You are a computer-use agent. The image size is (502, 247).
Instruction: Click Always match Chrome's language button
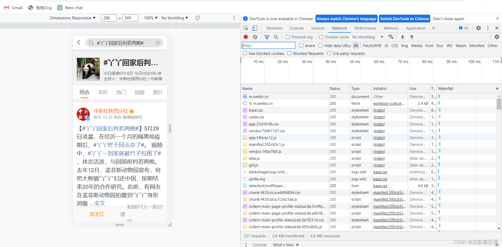coord(346,19)
